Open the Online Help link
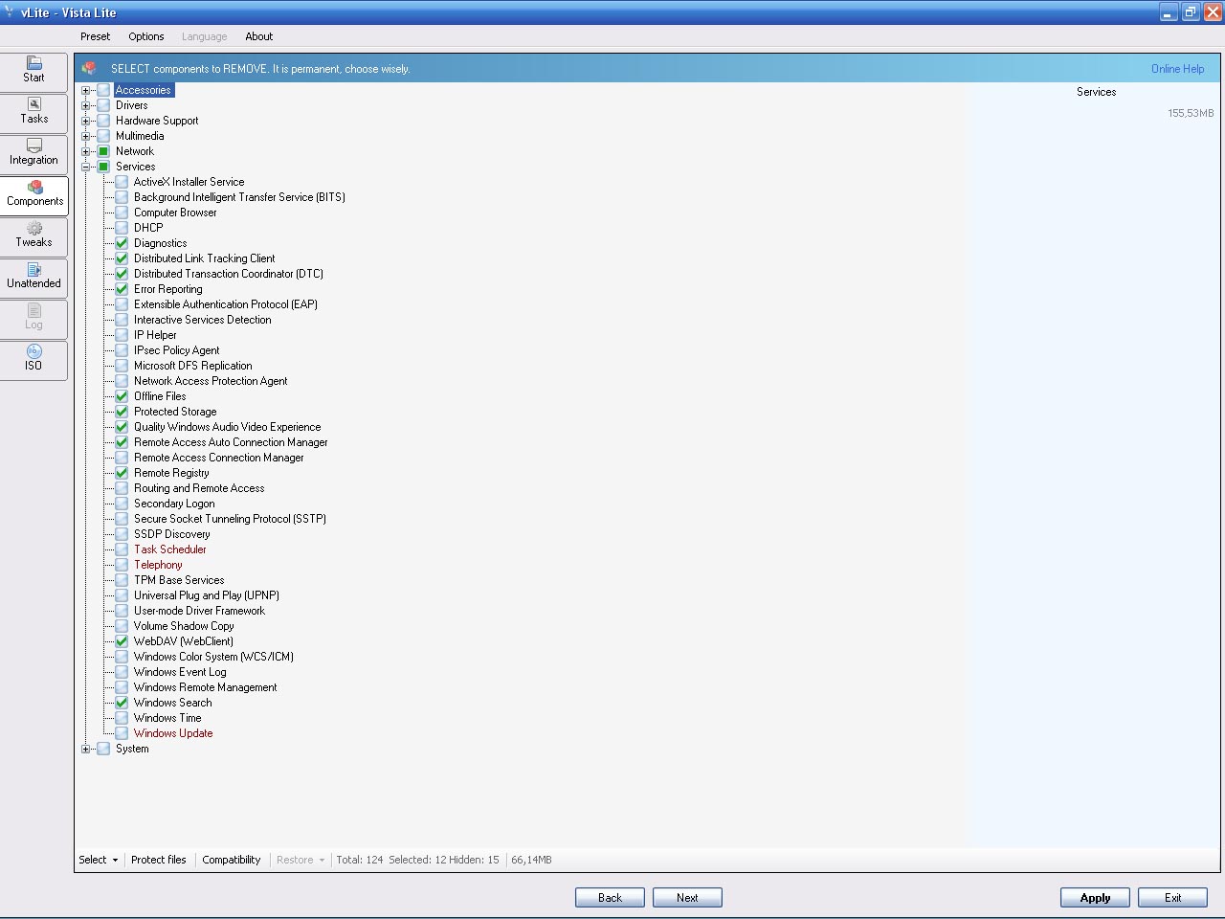This screenshot has height=919, width=1225. click(x=1177, y=69)
